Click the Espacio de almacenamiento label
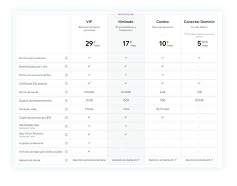Screen dimensions: 237x186 coord(35,101)
